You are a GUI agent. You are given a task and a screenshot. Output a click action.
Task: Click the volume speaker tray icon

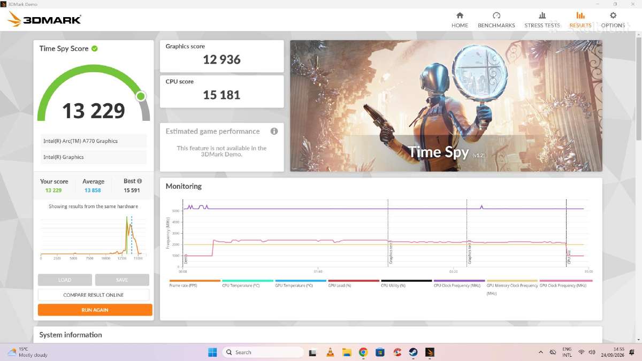592,352
